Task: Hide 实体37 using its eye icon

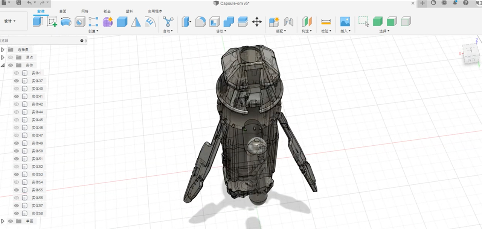Action: [16, 81]
